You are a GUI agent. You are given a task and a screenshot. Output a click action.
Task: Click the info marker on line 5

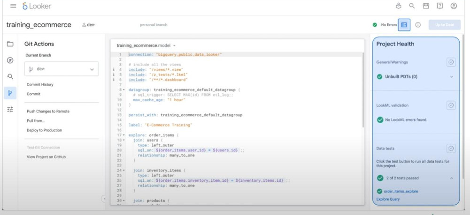114,74
